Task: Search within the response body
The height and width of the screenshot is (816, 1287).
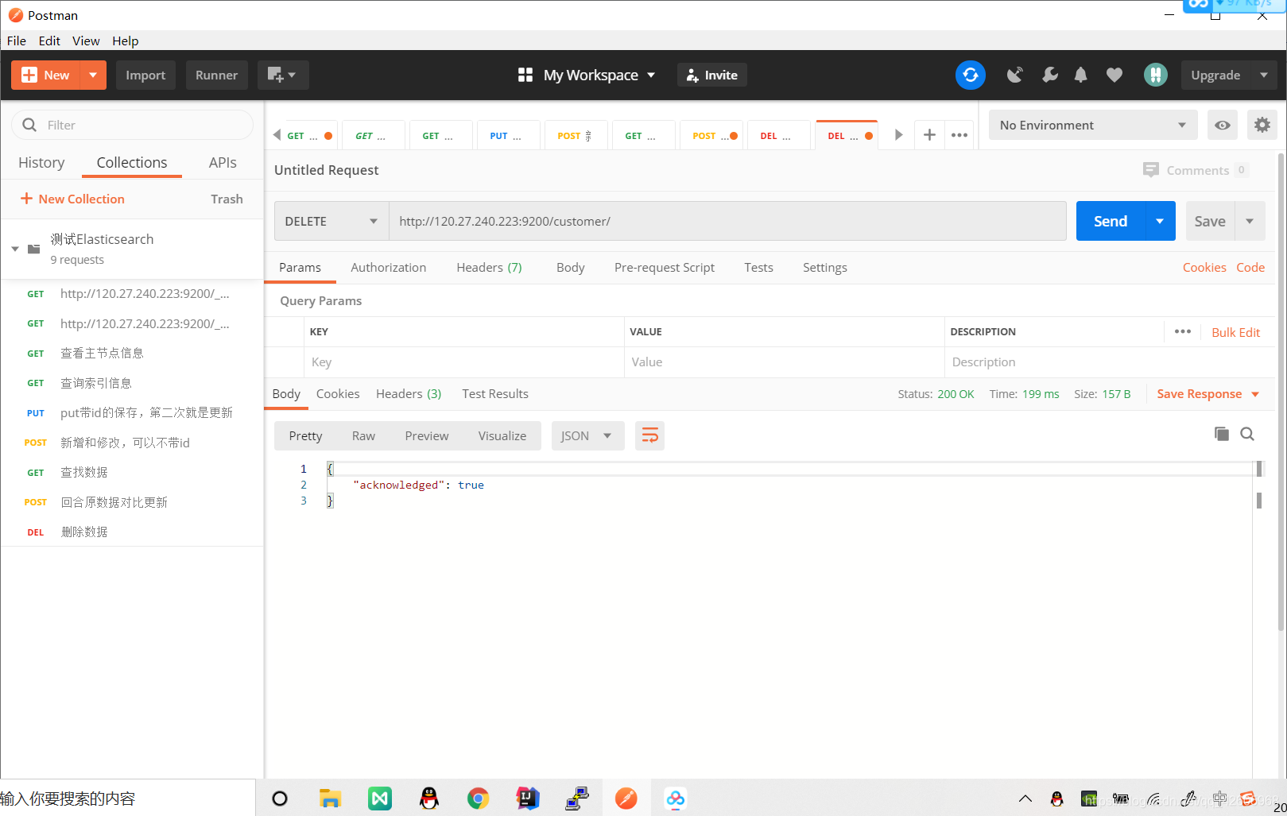Action: pyautogui.click(x=1247, y=434)
